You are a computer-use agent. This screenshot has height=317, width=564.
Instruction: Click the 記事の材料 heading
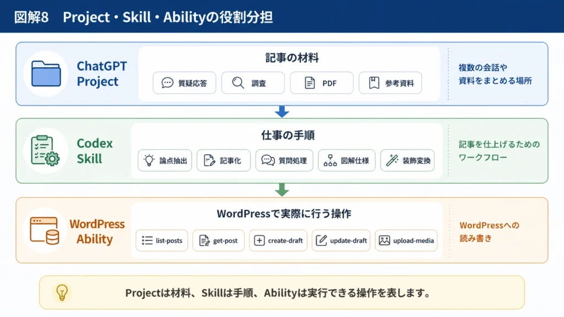292,58
